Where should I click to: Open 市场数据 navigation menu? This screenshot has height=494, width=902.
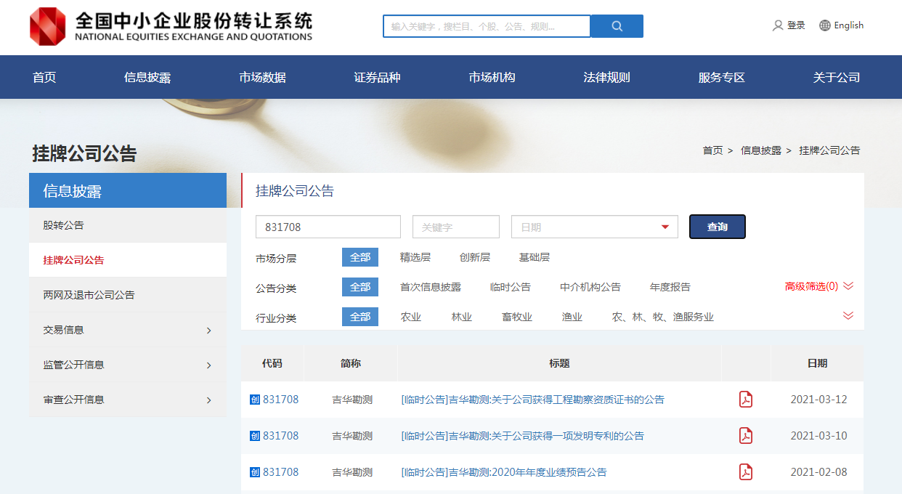[x=262, y=78]
